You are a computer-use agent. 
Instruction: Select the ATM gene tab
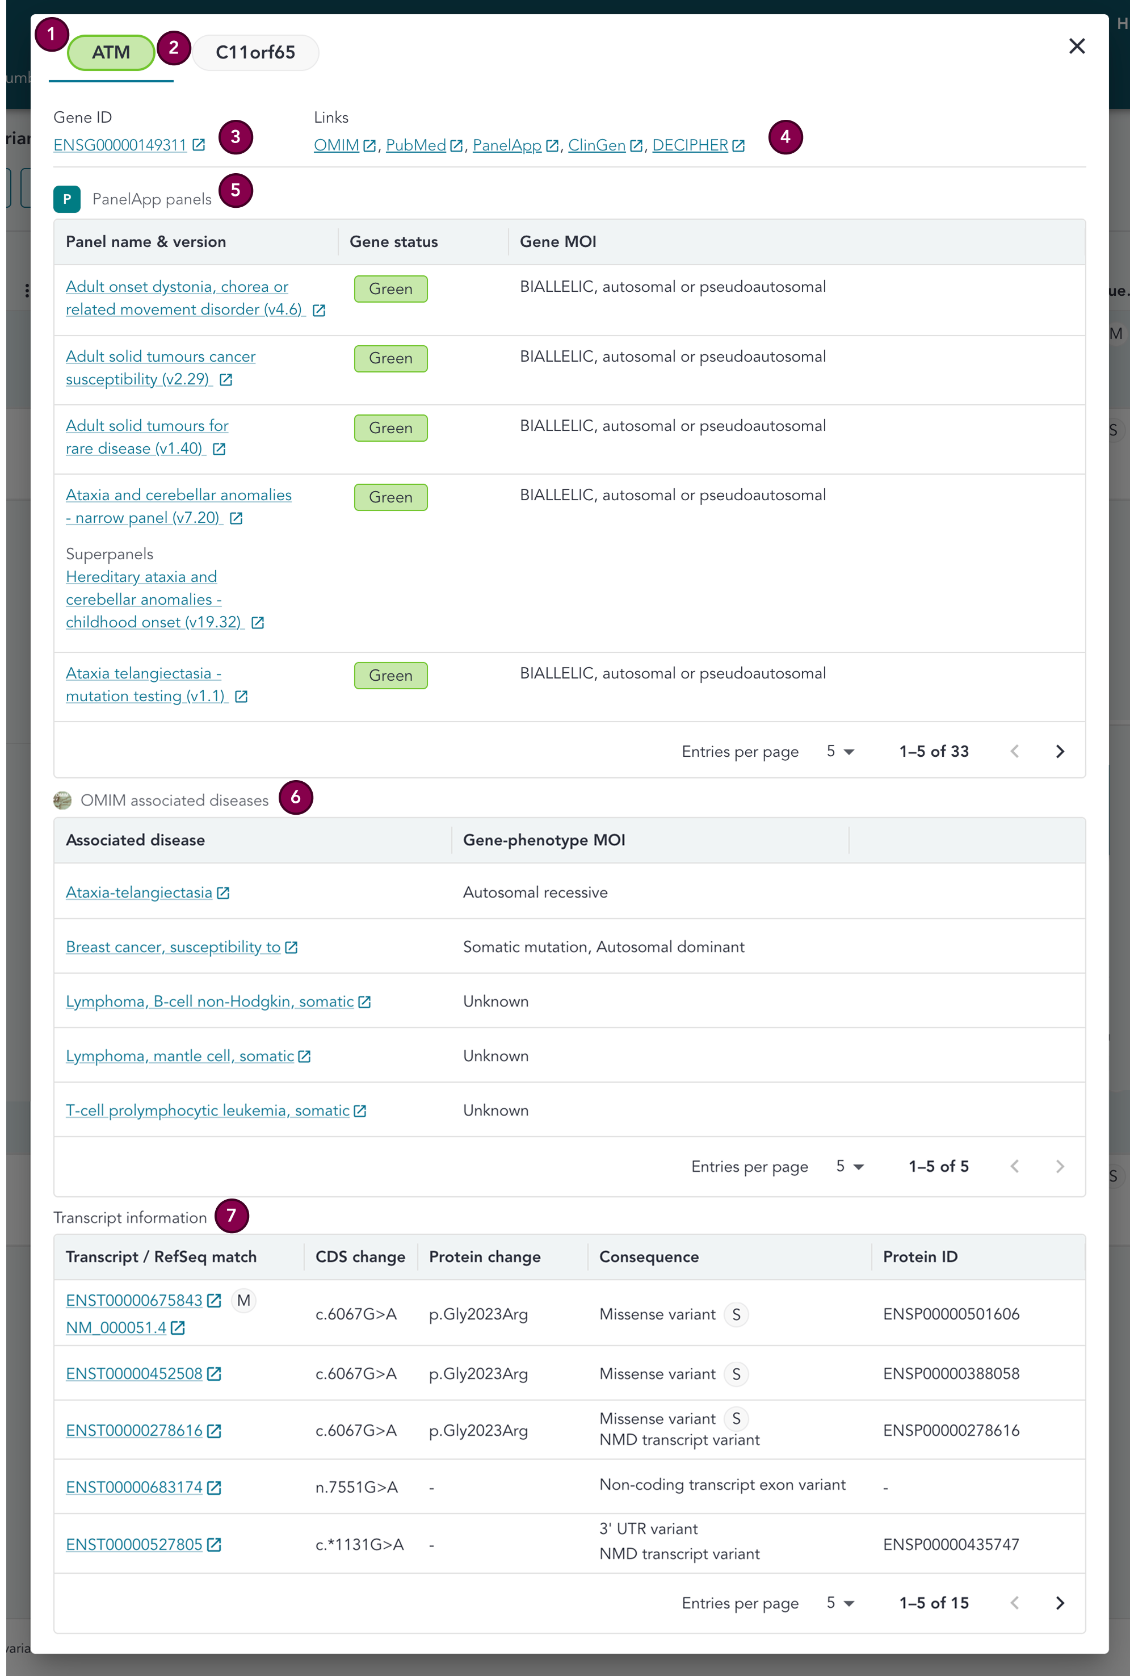click(111, 53)
